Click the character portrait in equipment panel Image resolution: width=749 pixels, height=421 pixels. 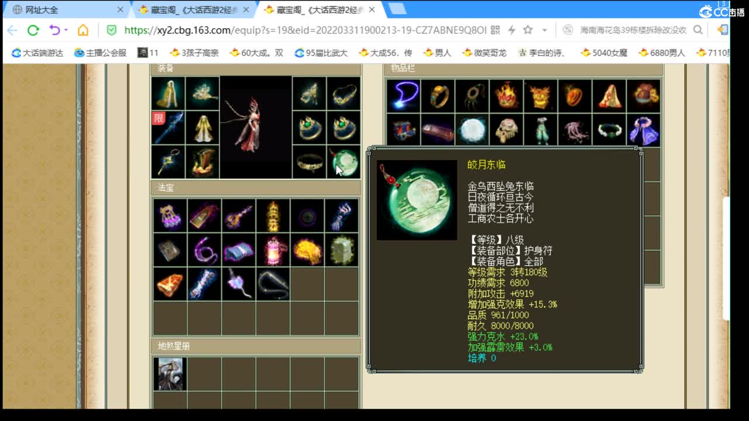click(256, 127)
